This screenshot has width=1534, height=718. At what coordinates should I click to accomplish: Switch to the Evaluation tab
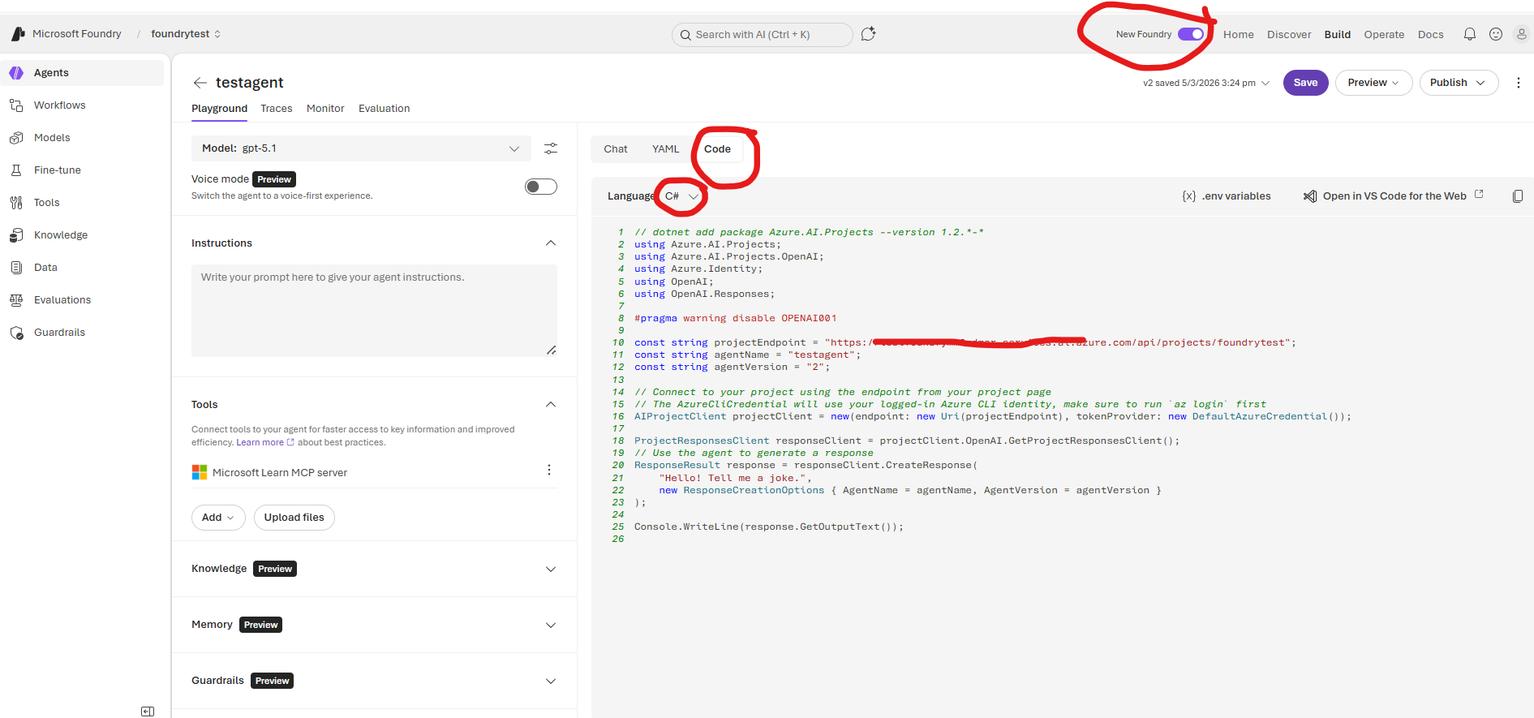pyautogui.click(x=384, y=109)
